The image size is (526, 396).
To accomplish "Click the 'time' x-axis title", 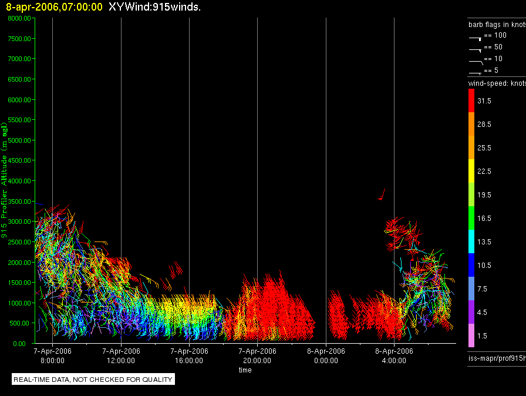I will click(245, 370).
